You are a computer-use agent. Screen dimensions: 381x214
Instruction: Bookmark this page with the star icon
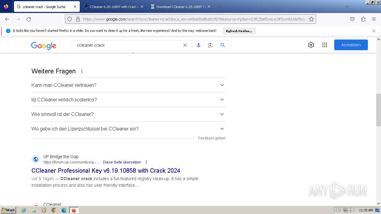[x=311, y=19]
